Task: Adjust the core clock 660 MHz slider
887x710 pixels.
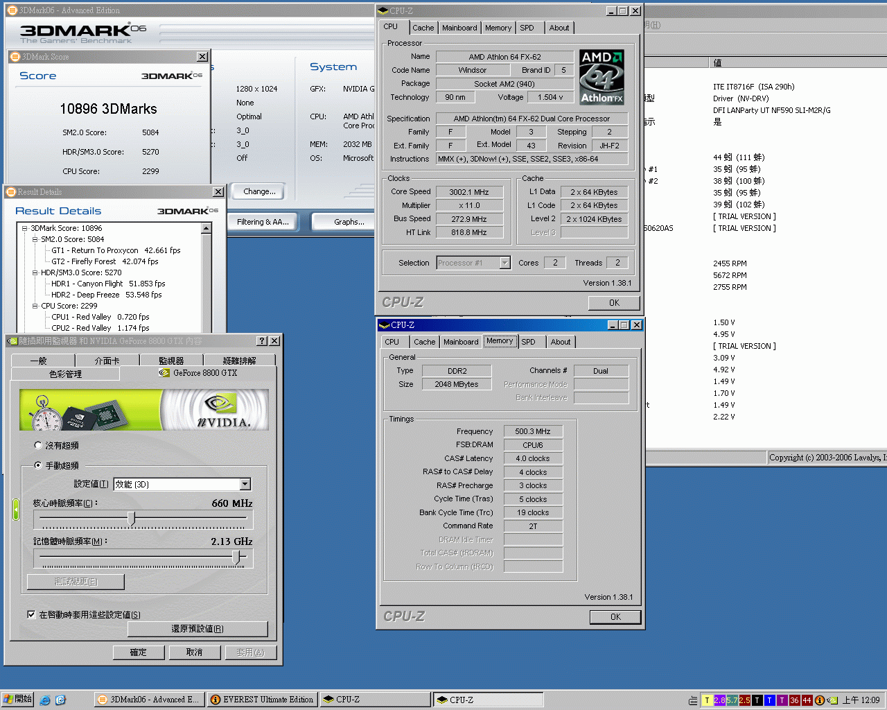Action: tap(132, 518)
